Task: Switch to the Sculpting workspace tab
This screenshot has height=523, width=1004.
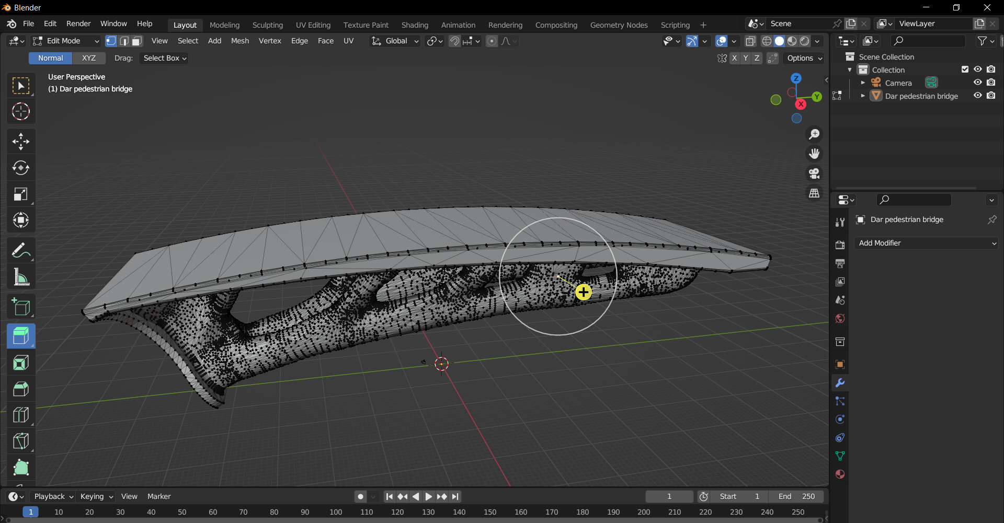Action: click(x=267, y=25)
